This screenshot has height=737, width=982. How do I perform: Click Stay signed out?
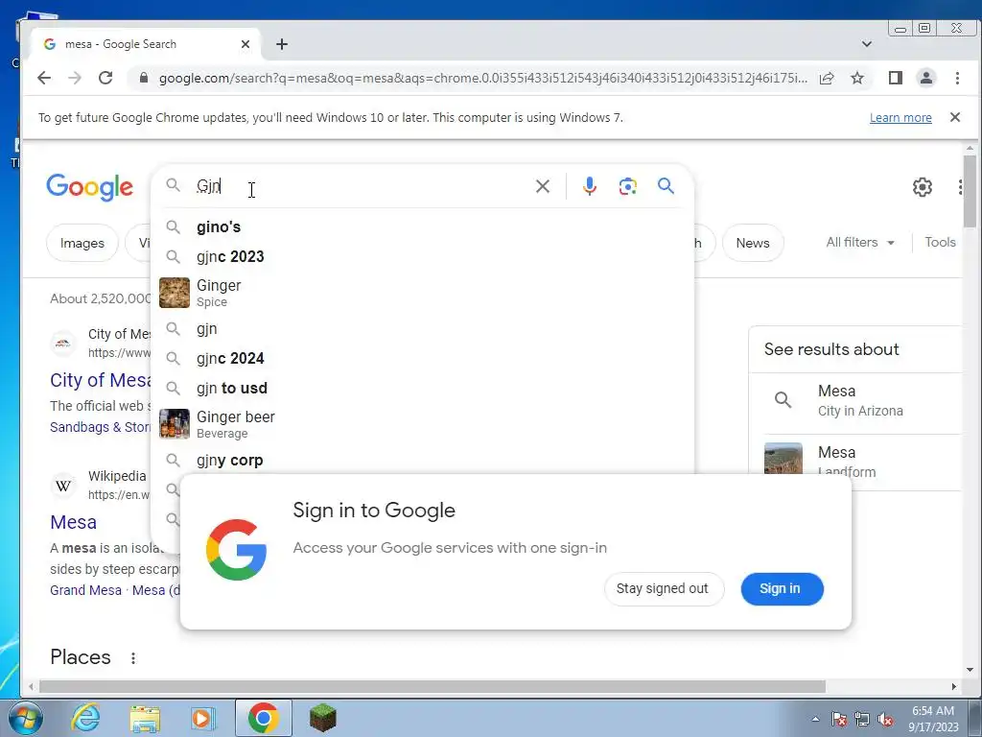click(664, 589)
